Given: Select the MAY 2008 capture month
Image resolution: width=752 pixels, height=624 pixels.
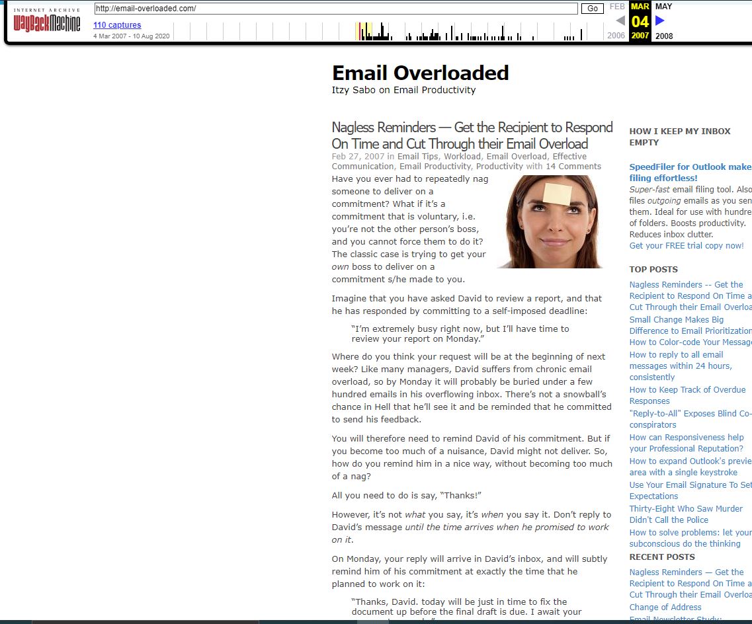Looking at the screenshot, I should click(x=663, y=7).
